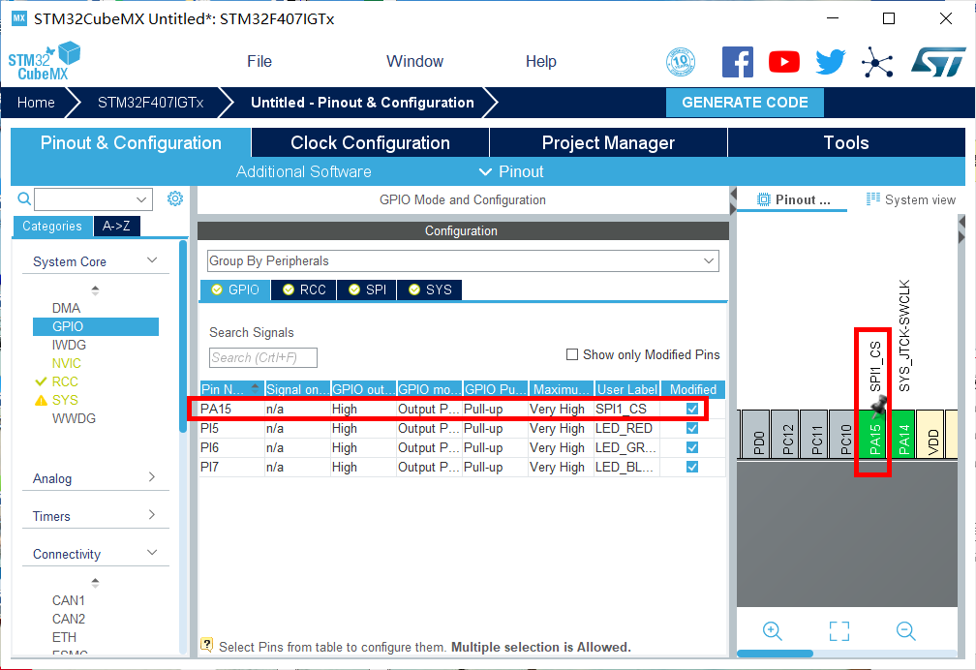Open the File menu
Image resolution: width=976 pixels, height=670 pixels.
pyautogui.click(x=259, y=61)
